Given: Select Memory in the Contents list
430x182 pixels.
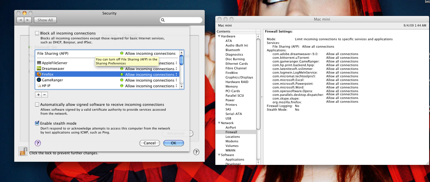Looking at the screenshot, I should point(232,86).
